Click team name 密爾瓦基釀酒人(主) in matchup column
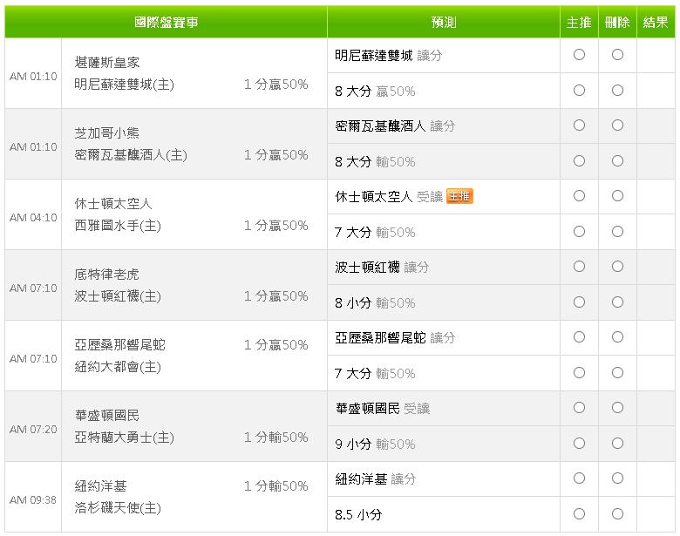Viewport: 680px width, 536px height. tap(131, 155)
